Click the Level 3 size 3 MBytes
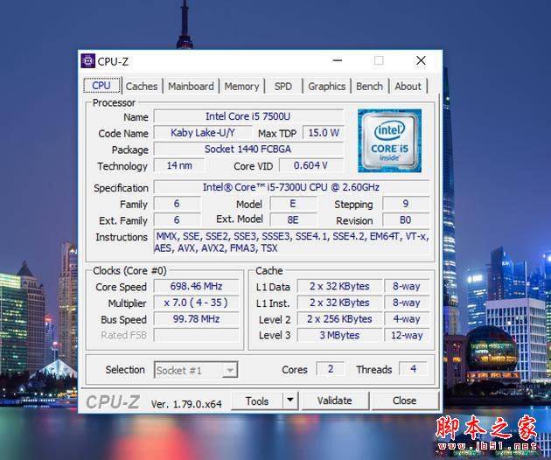The width and height of the screenshot is (551, 460). click(339, 335)
